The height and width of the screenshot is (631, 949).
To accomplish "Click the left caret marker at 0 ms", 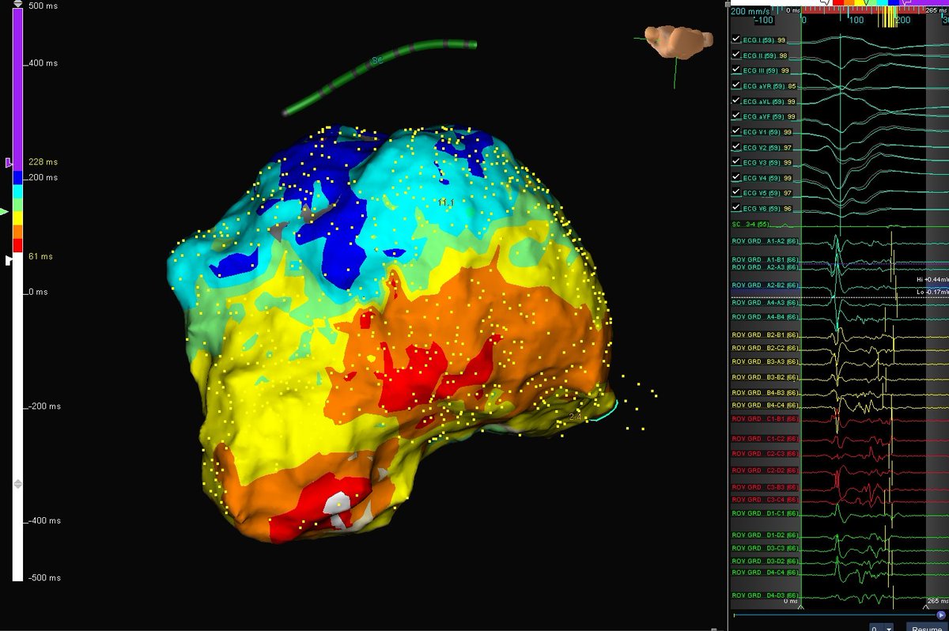I will (x=801, y=607).
